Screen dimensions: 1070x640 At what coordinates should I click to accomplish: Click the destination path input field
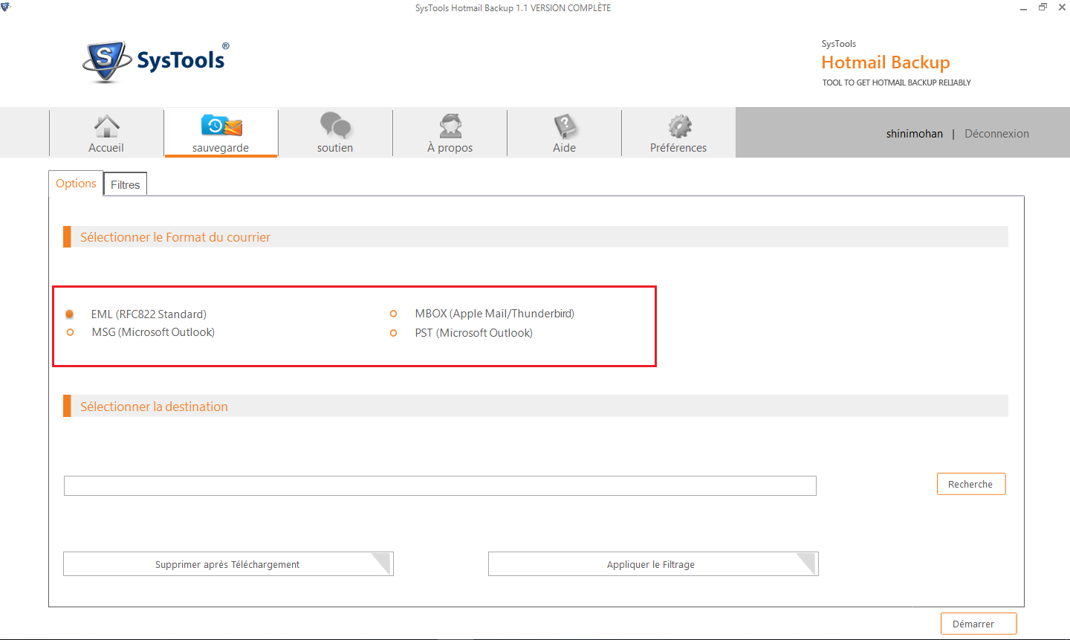click(440, 485)
